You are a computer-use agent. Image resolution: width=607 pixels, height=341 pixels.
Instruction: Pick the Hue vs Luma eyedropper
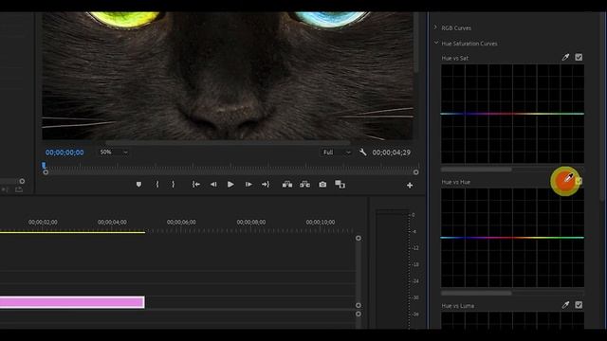pyautogui.click(x=565, y=305)
